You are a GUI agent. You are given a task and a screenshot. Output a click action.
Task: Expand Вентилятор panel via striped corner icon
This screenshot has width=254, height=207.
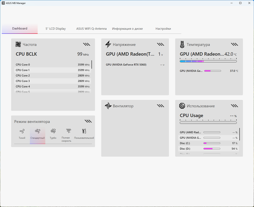[x=160, y=106]
